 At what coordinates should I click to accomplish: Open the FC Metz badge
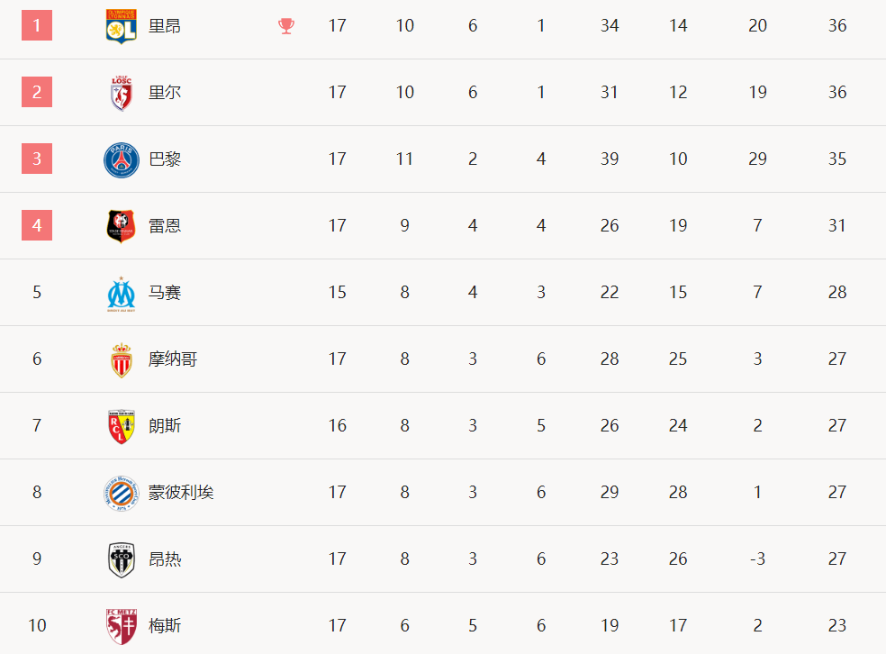click(x=122, y=626)
